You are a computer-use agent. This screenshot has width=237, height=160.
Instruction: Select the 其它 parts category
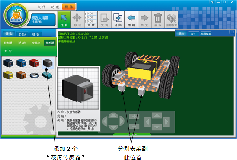pyautogui.click(x=8, y=51)
